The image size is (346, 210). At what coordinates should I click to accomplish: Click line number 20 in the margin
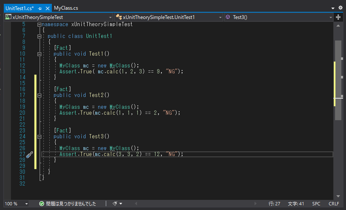[22, 113]
